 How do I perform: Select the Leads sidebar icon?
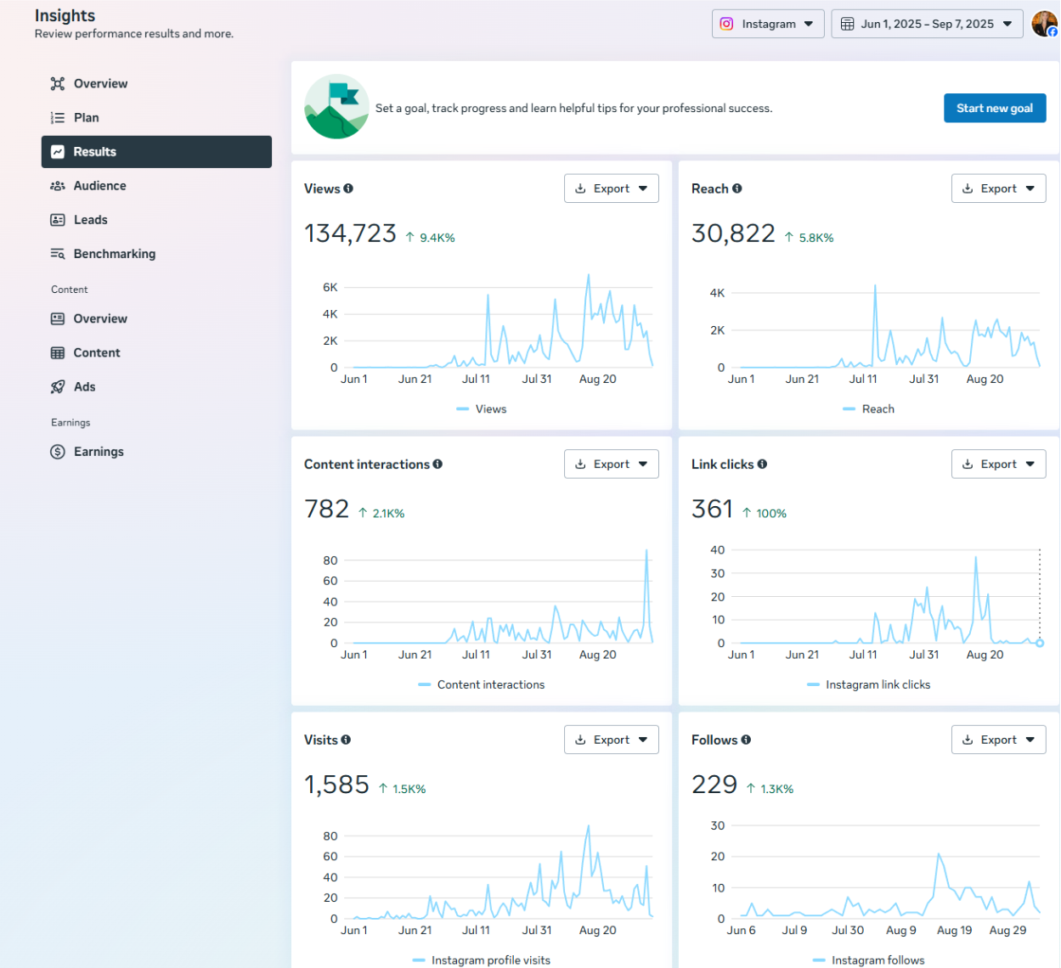pyautogui.click(x=57, y=219)
